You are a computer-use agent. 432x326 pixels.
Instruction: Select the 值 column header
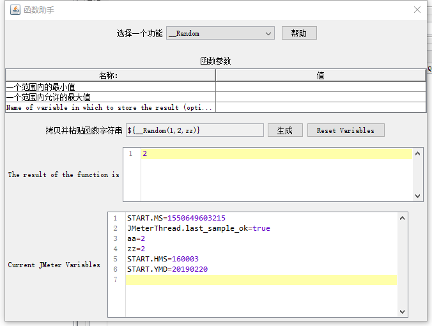point(321,75)
